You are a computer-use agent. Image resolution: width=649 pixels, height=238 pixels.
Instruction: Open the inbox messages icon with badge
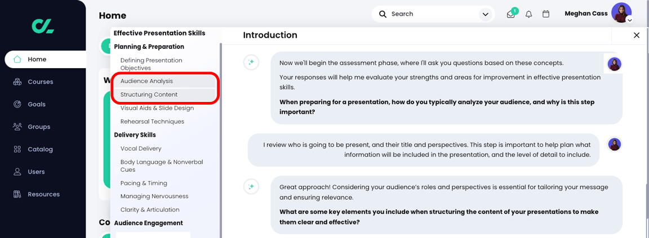(x=510, y=14)
